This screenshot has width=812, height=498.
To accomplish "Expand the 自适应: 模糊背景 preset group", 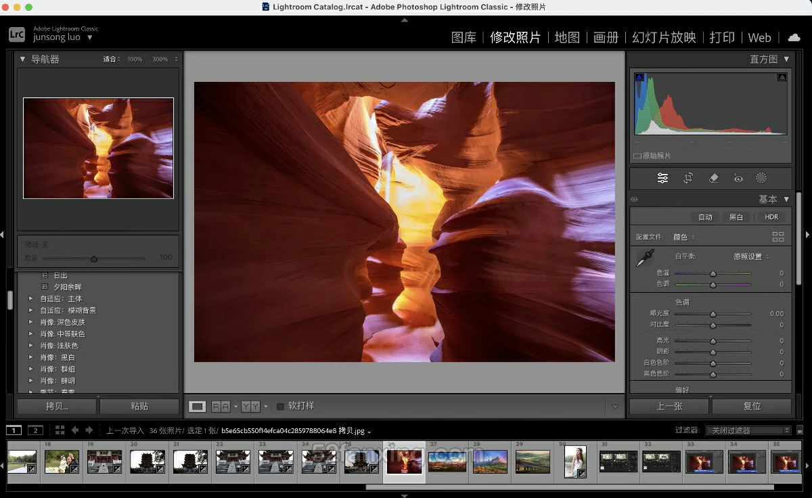I will [x=31, y=311].
